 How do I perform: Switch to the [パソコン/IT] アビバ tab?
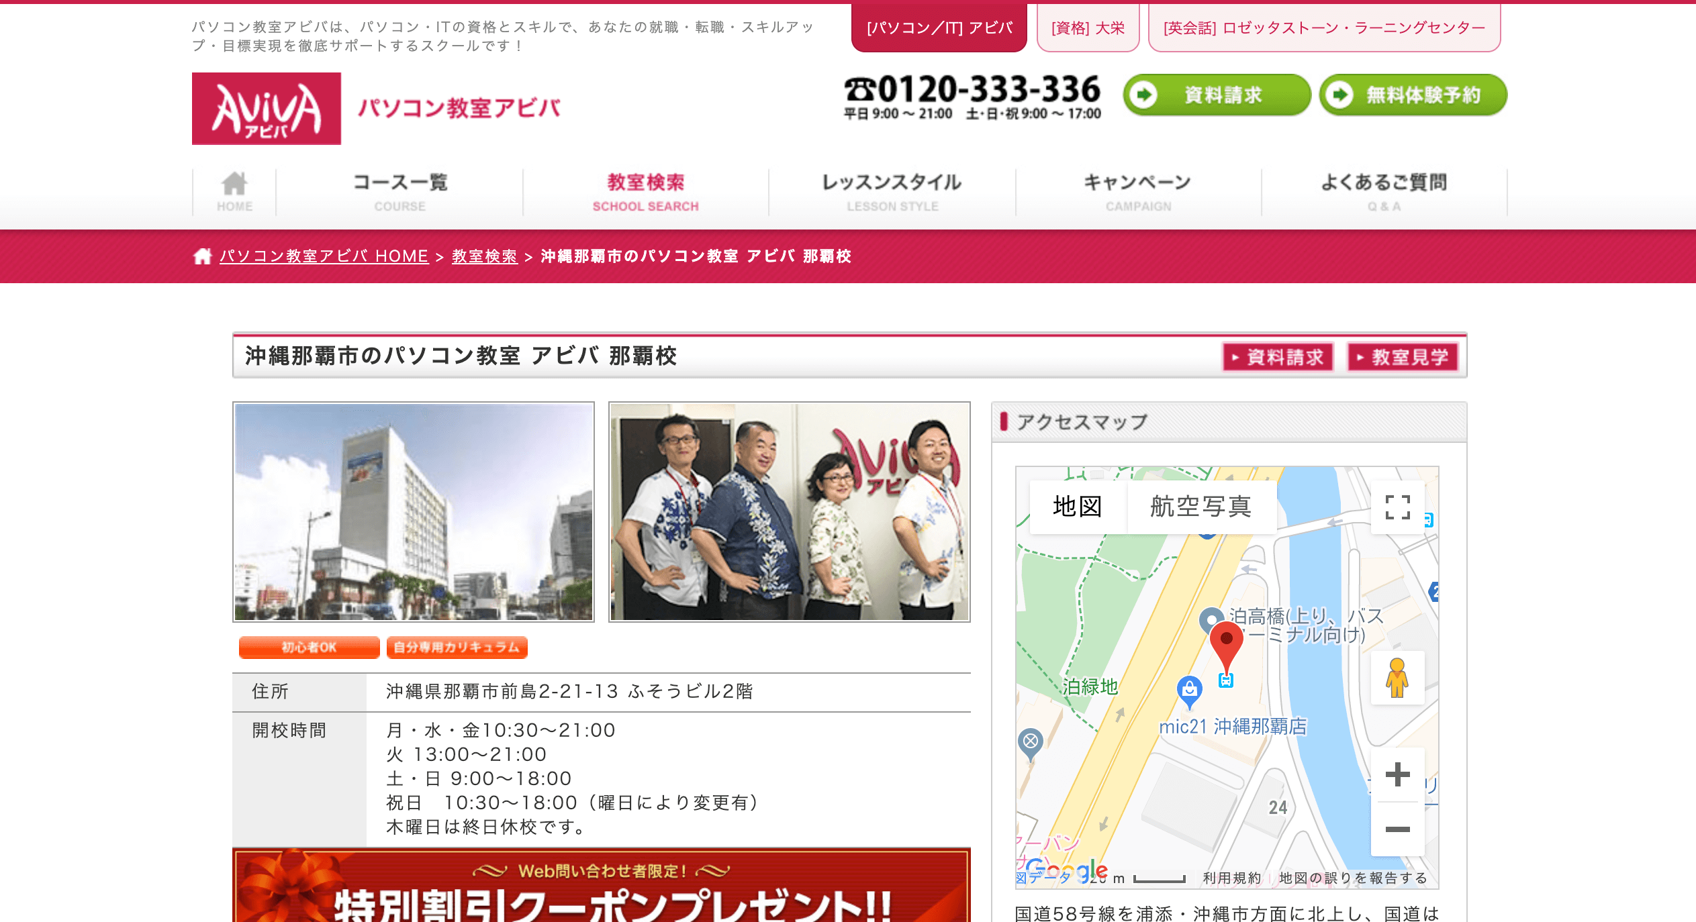pos(939,28)
